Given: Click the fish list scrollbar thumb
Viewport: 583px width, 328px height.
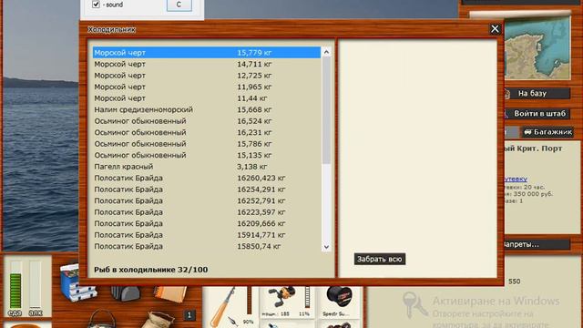Looking at the screenshot, I should (326, 111).
